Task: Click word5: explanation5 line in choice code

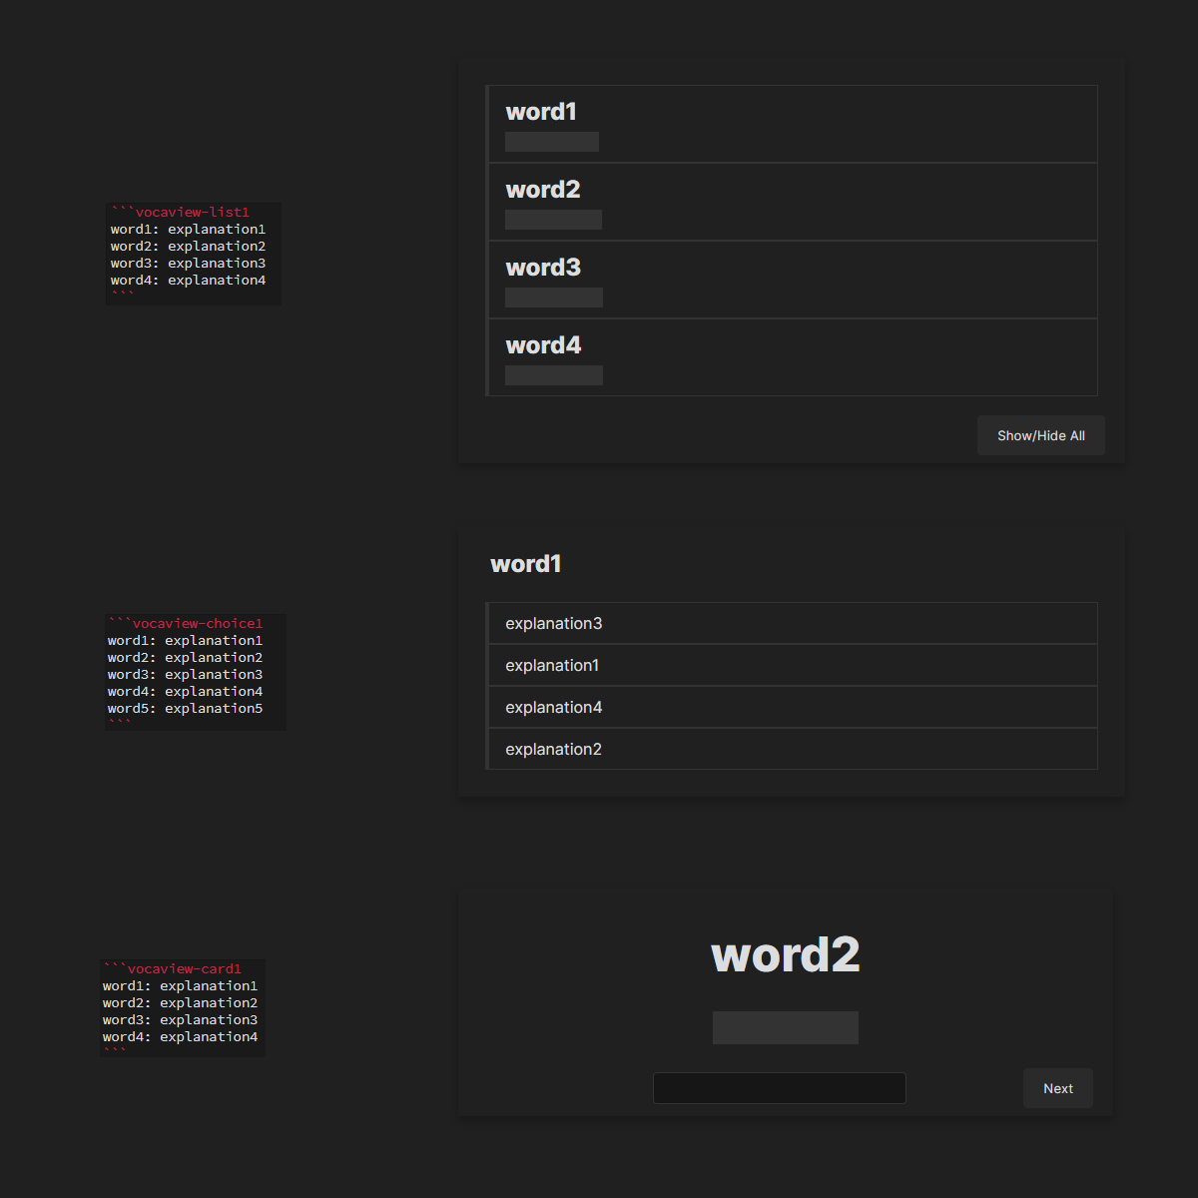Action: click(186, 708)
